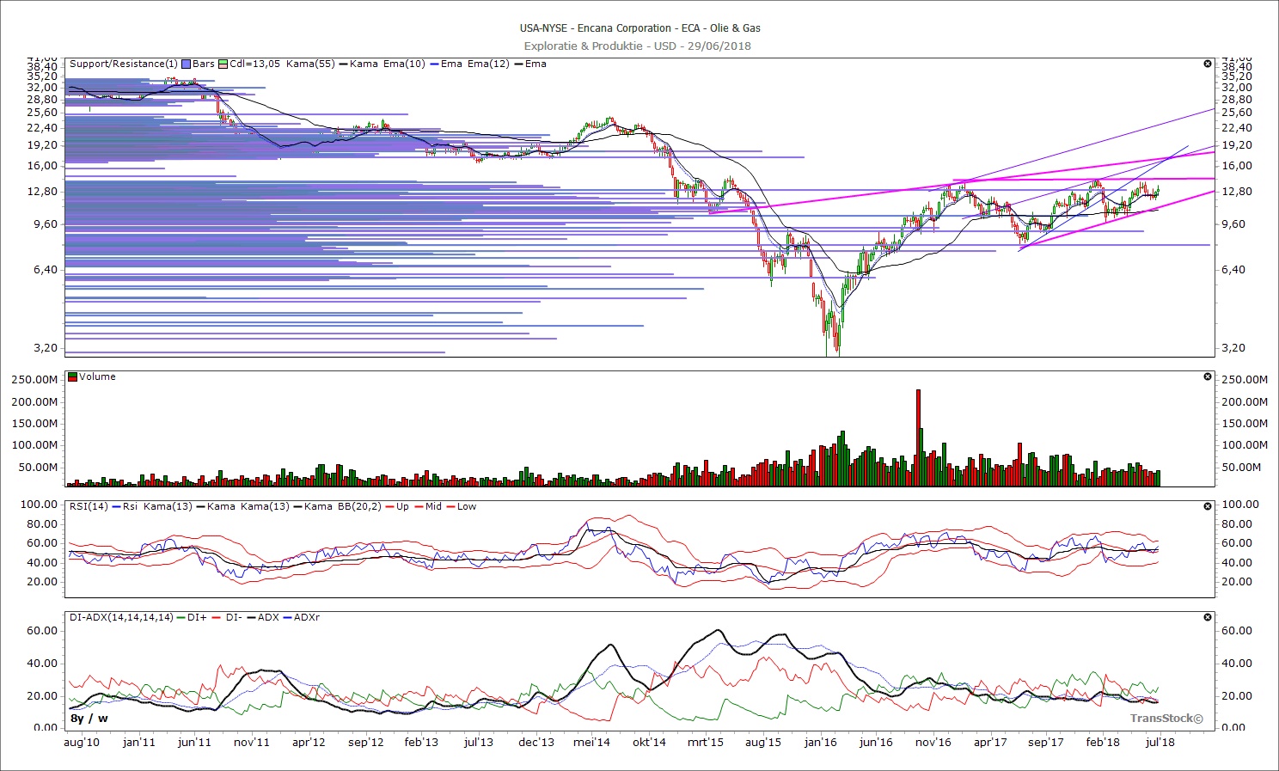Click the apr'17 date axis label
Image resolution: width=1279 pixels, height=771 pixels.
(990, 742)
